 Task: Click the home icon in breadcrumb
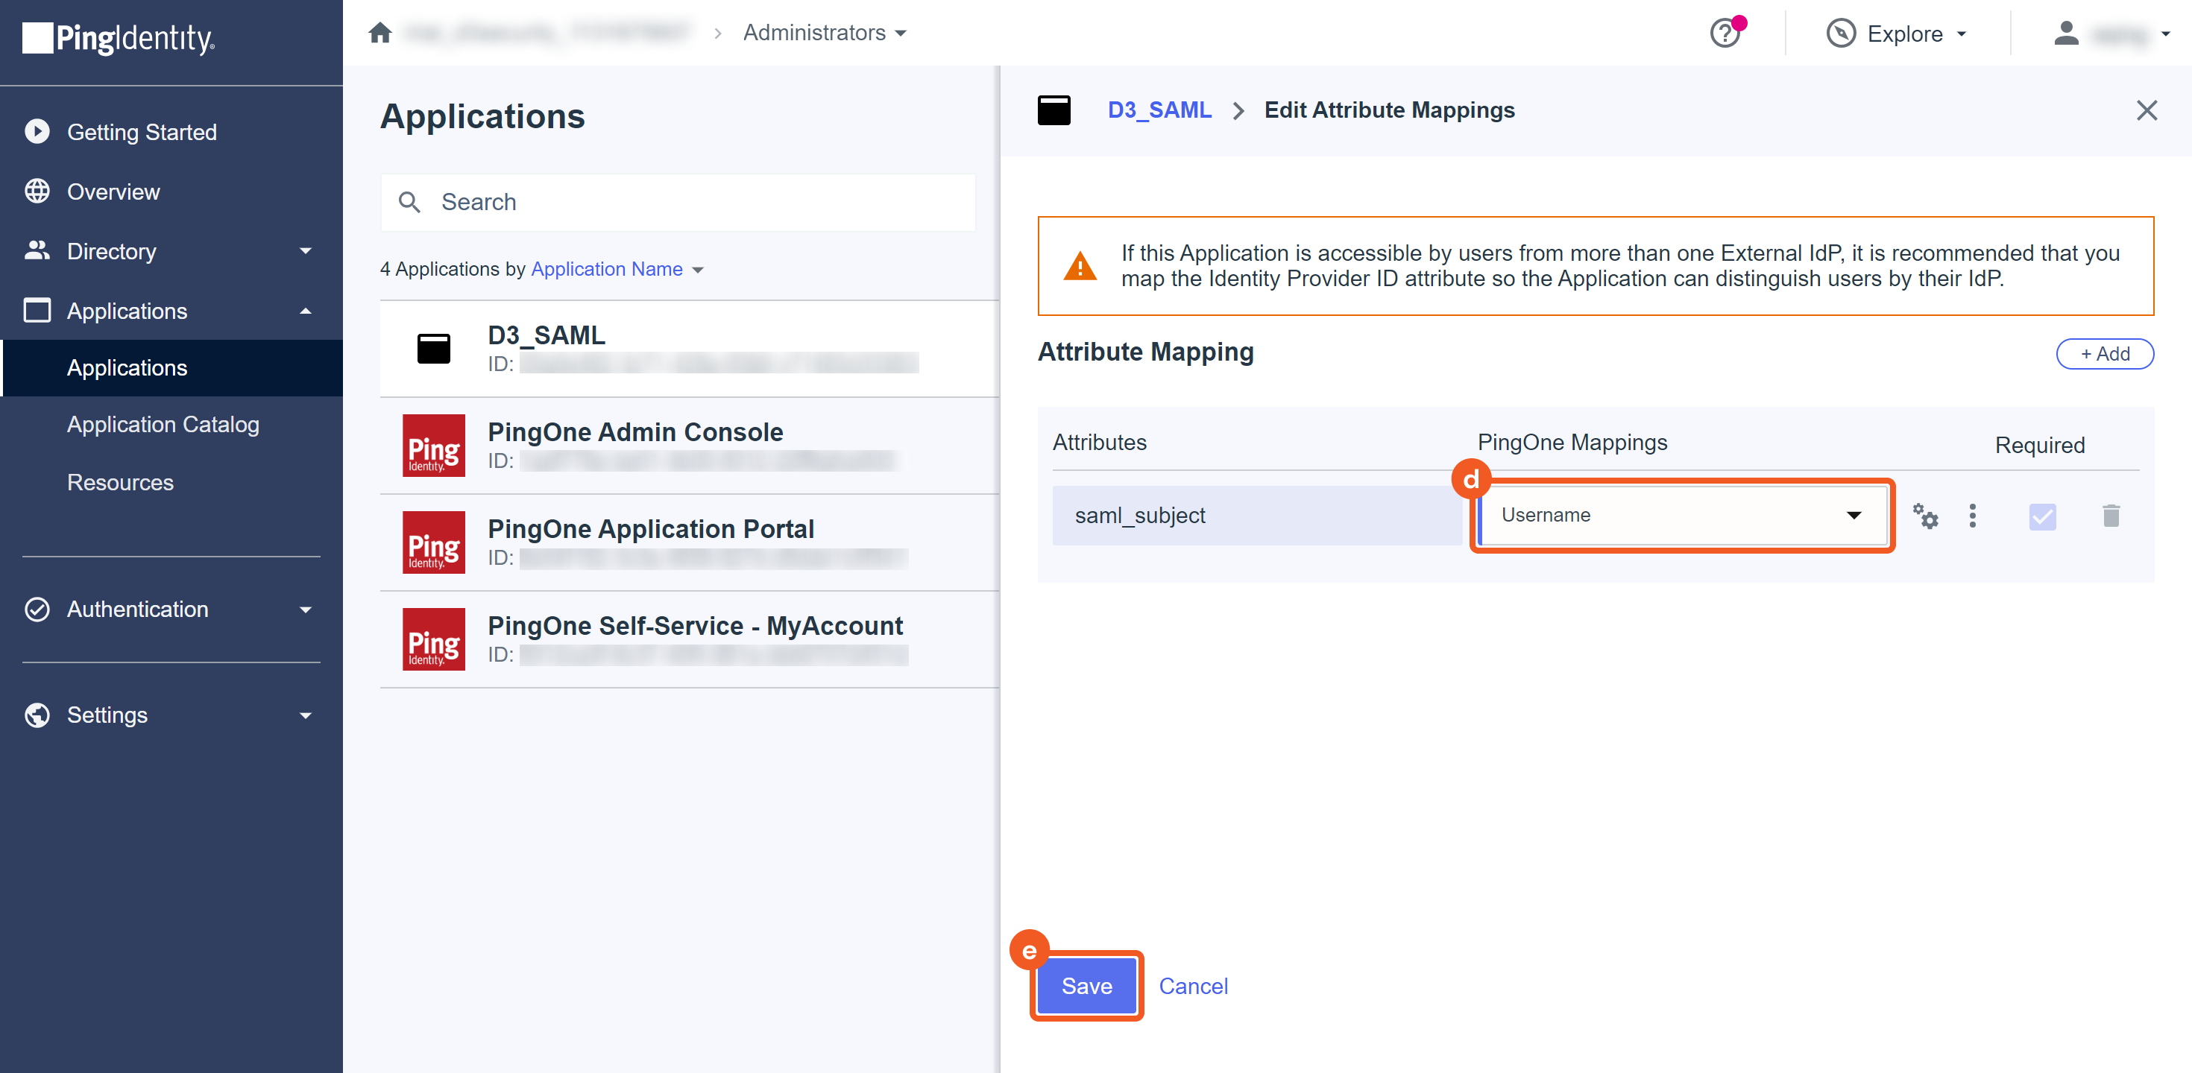379,34
